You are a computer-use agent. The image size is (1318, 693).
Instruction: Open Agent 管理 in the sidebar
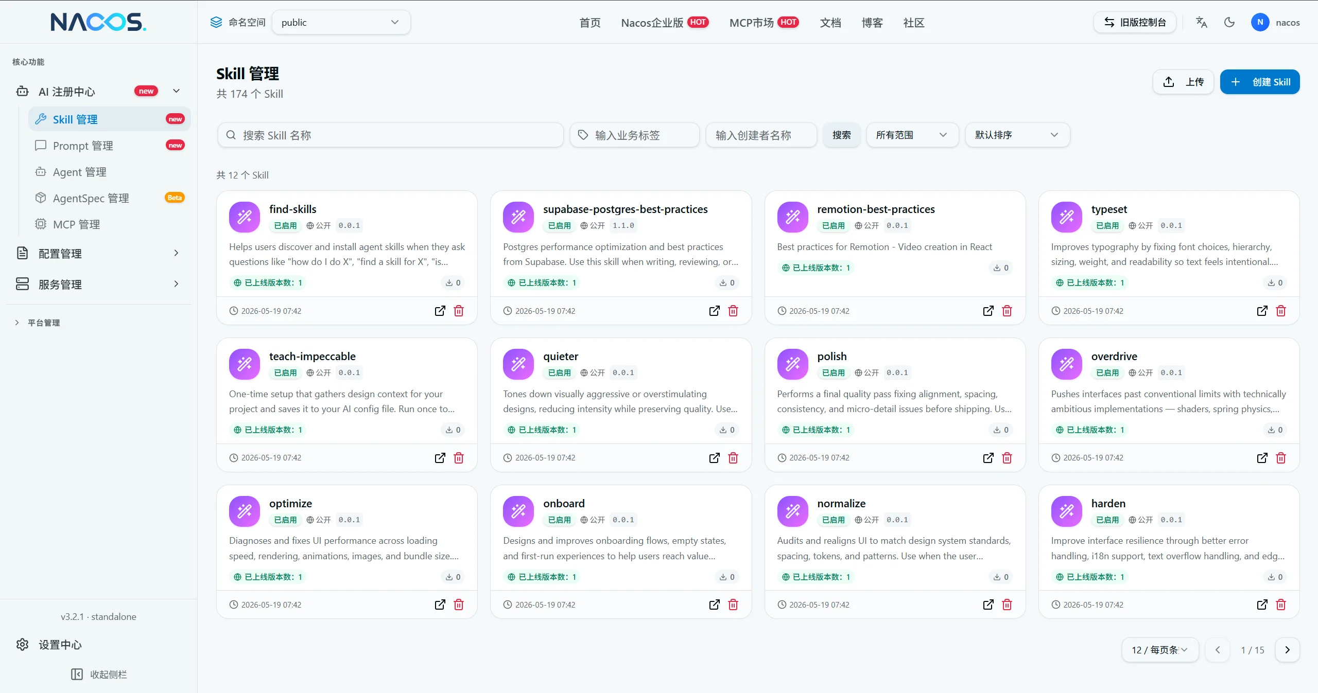[x=110, y=172]
